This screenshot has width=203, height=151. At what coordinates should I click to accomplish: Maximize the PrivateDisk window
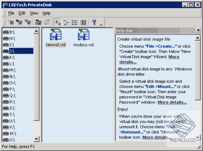pyautogui.click(x=191, y=5)
